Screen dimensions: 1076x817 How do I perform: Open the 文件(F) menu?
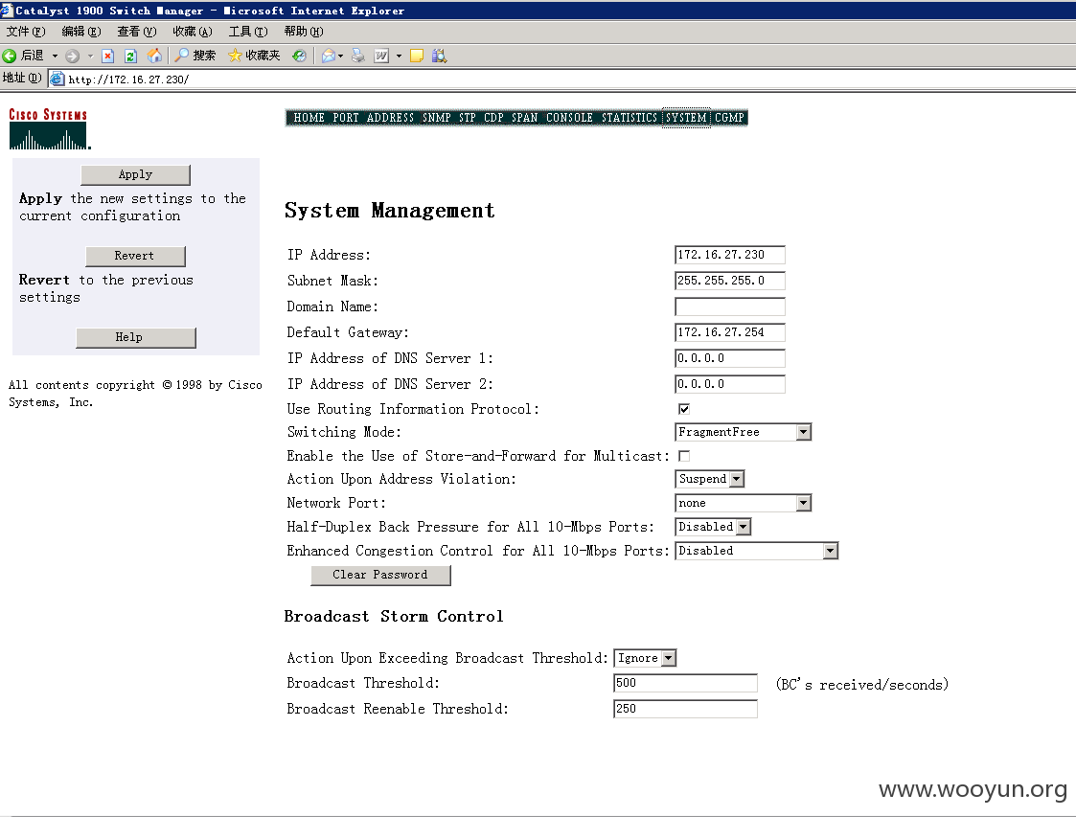coord(25,32)
